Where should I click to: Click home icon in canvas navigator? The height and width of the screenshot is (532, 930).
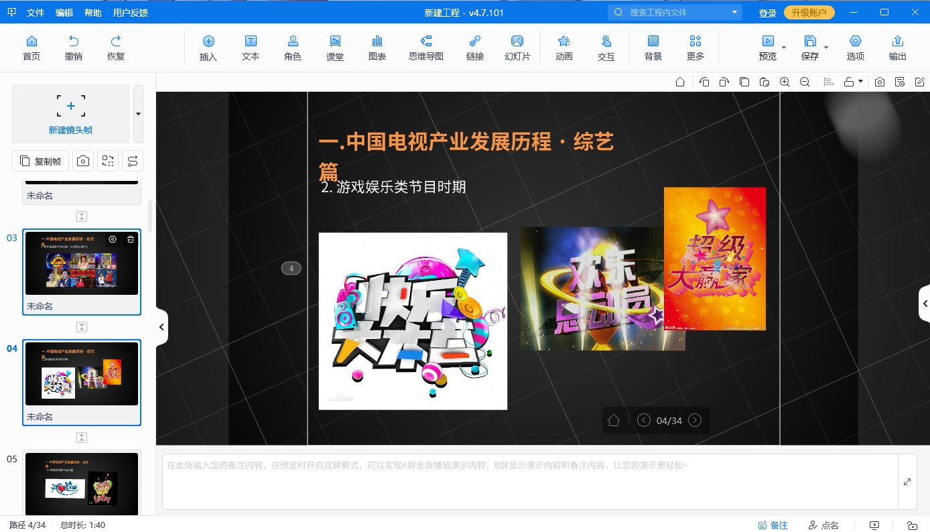click(x=614, y=420)
